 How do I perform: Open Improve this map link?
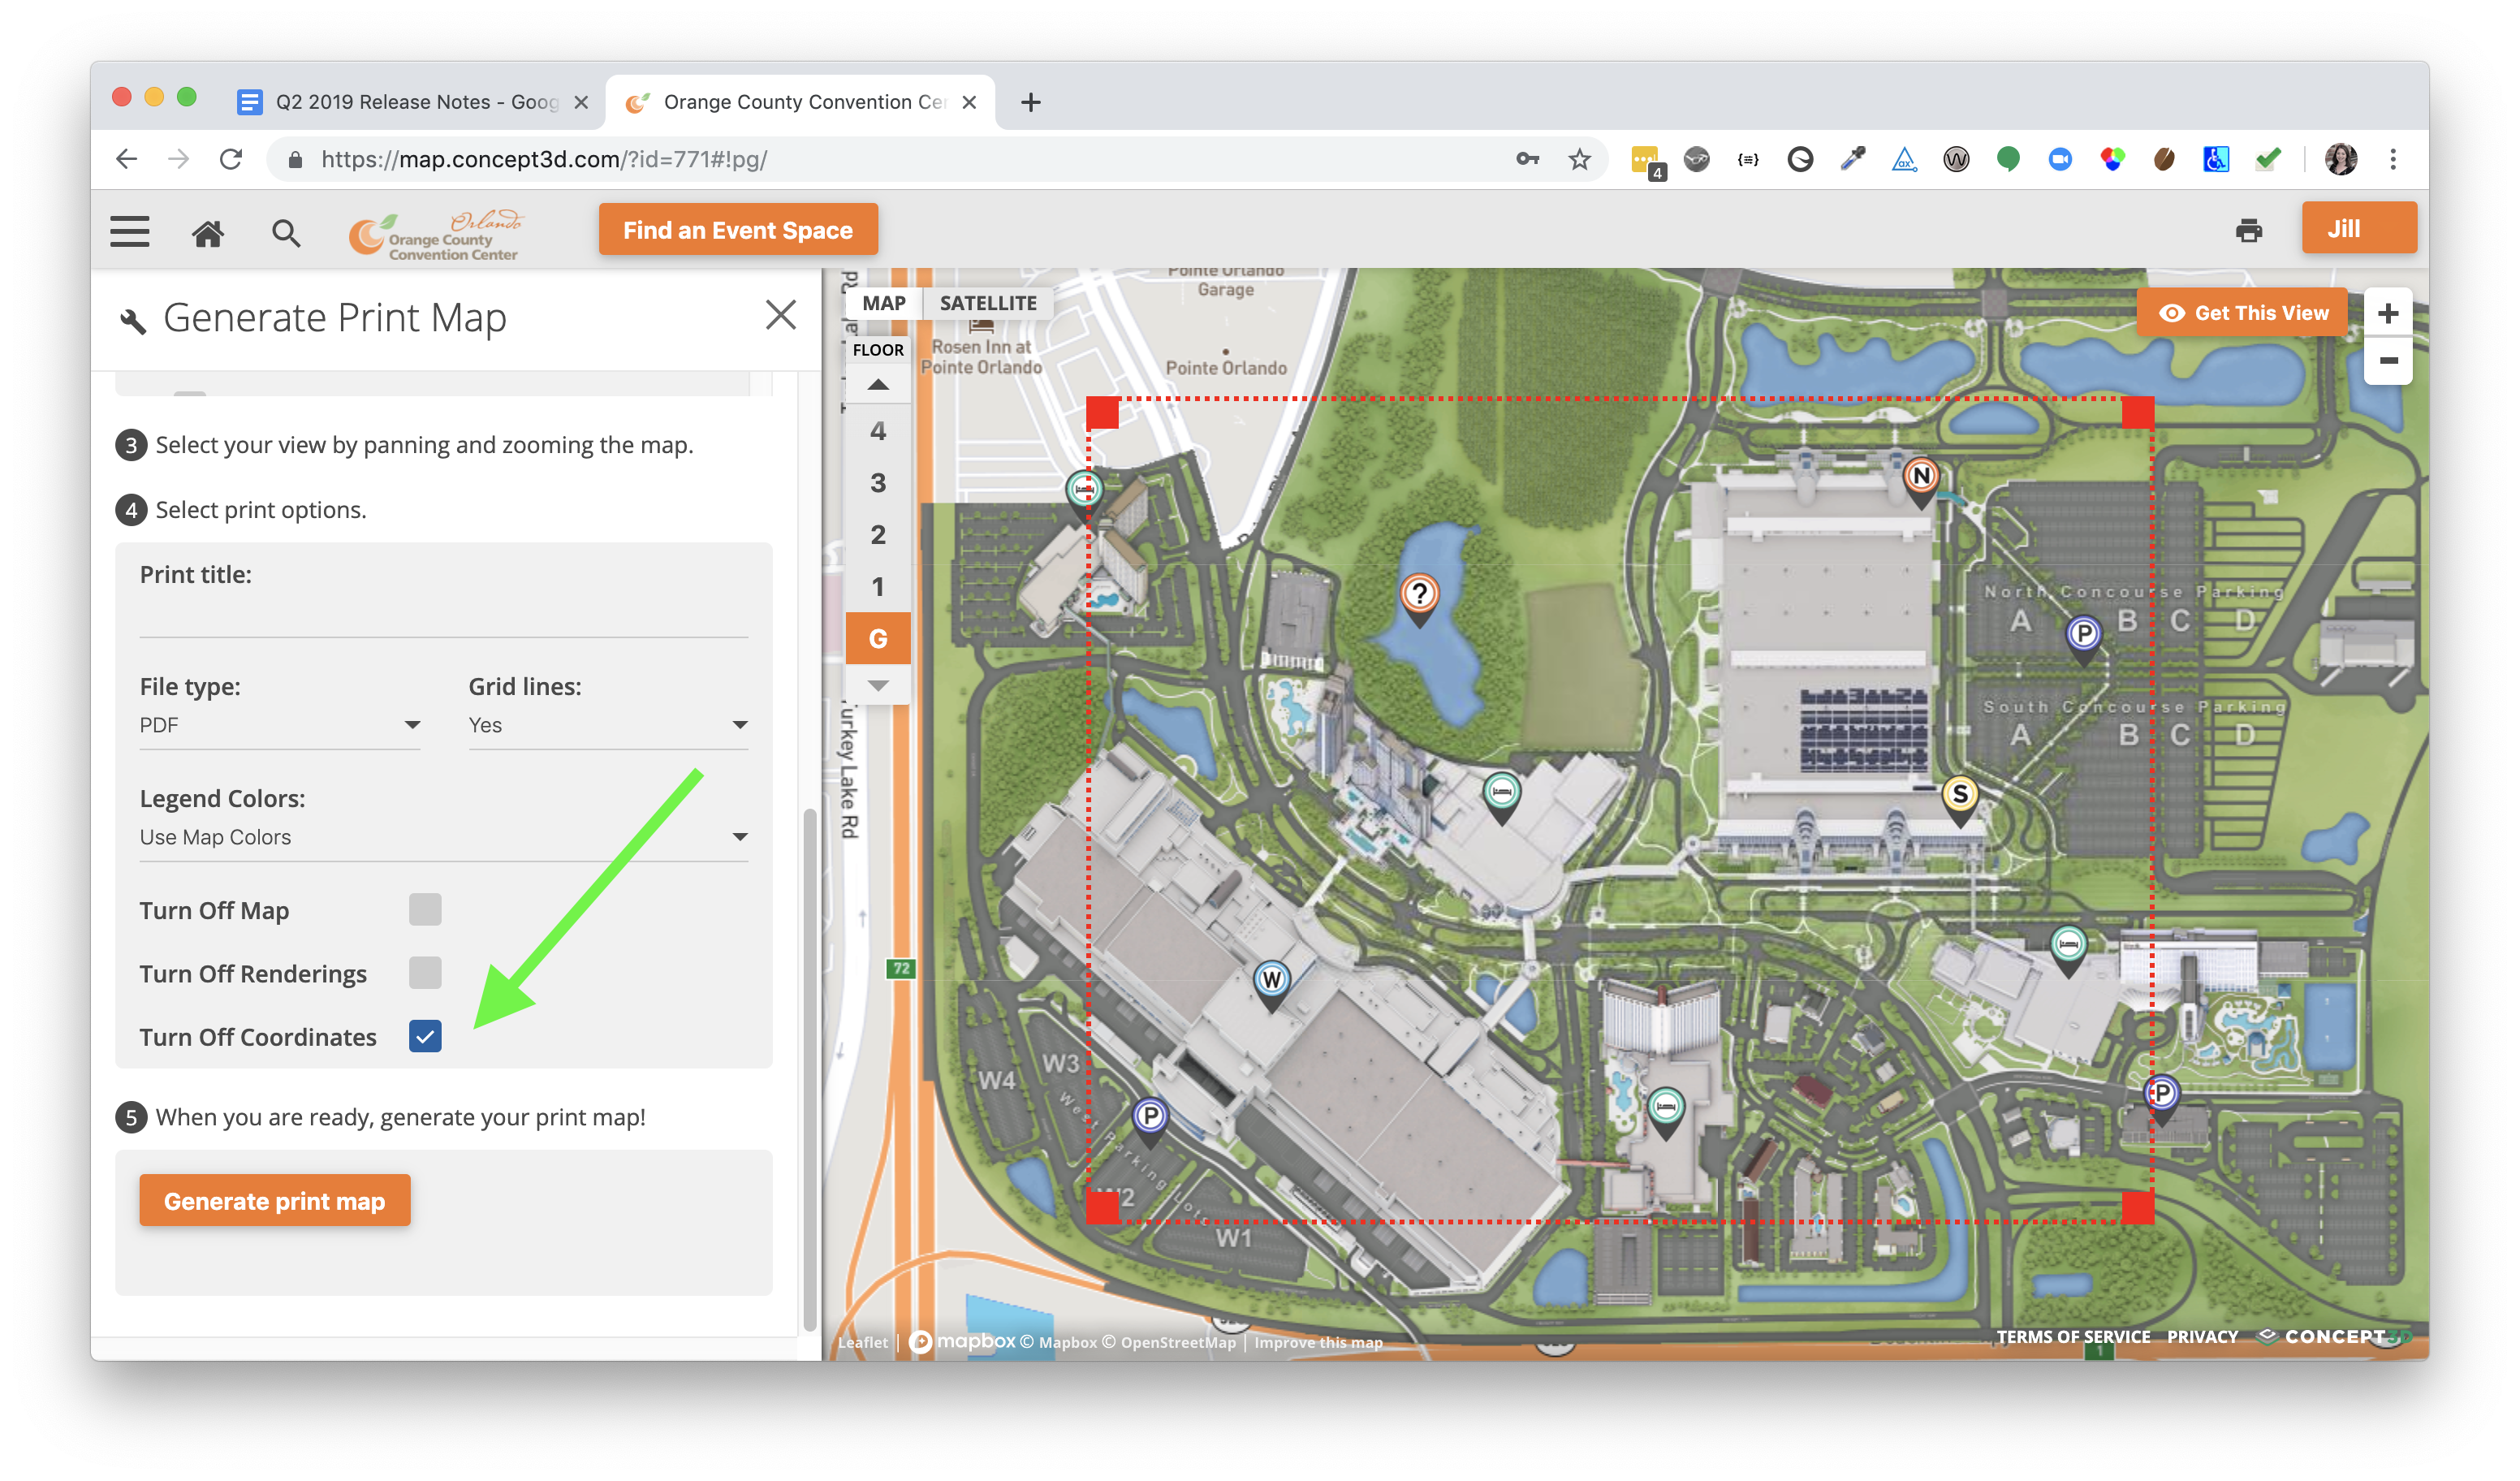(1318, 1342)
